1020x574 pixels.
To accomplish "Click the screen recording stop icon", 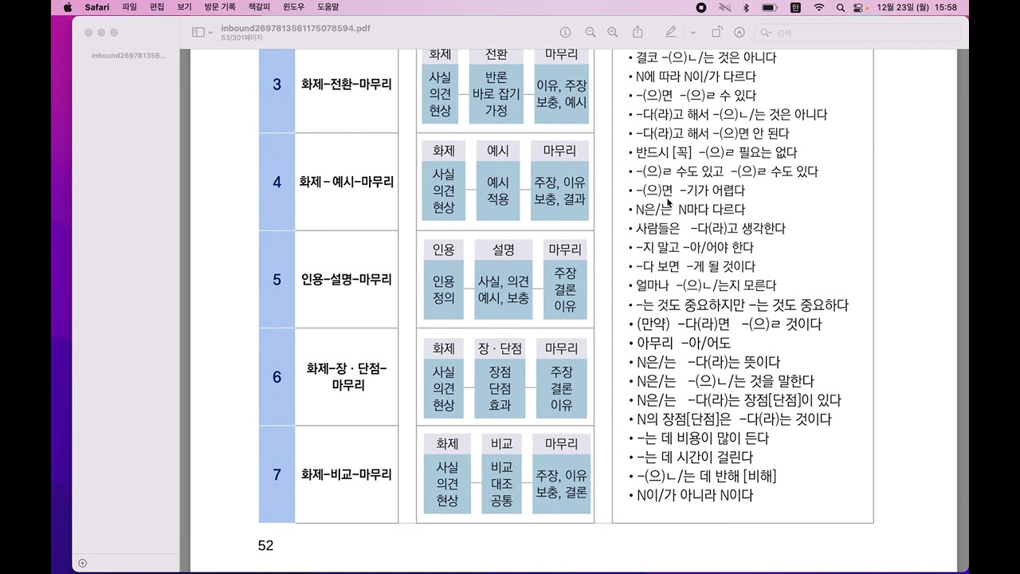I will click(701, 7).
